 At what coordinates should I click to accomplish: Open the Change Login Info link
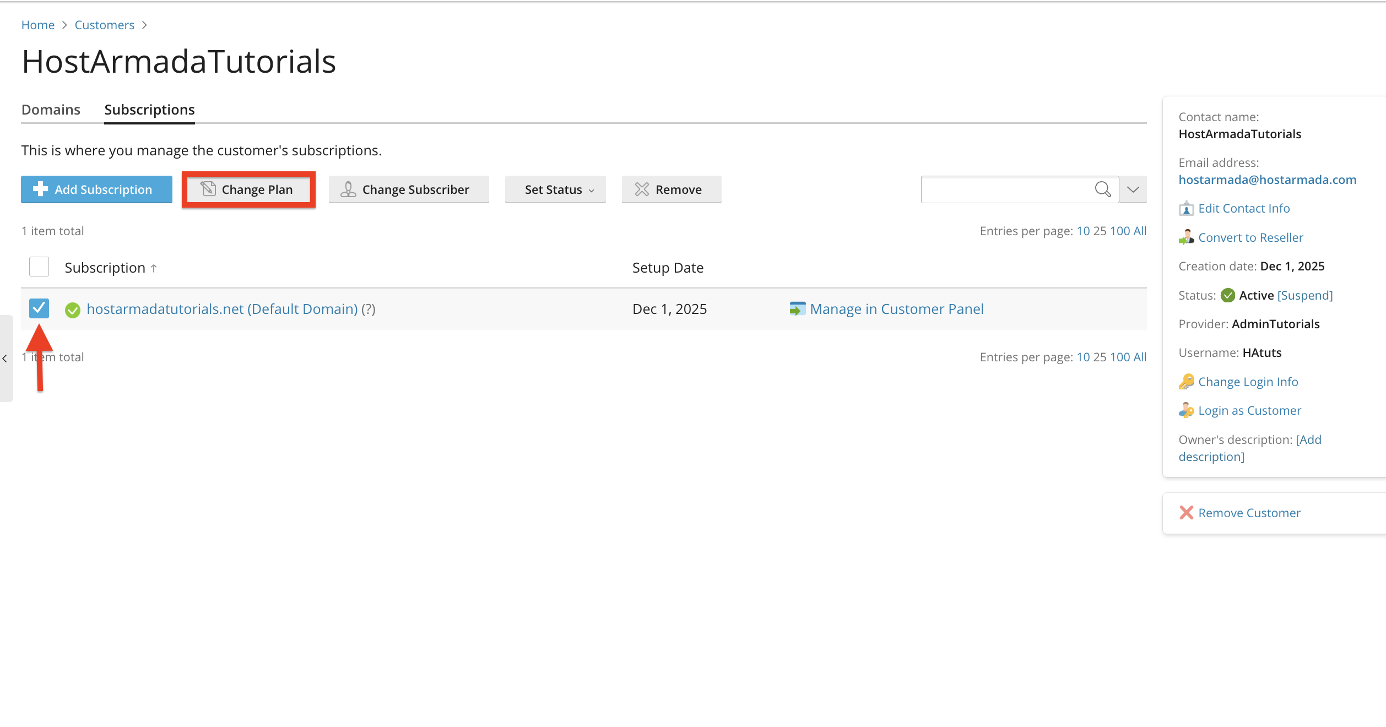pyautogui.click(x=1248, y=382)
